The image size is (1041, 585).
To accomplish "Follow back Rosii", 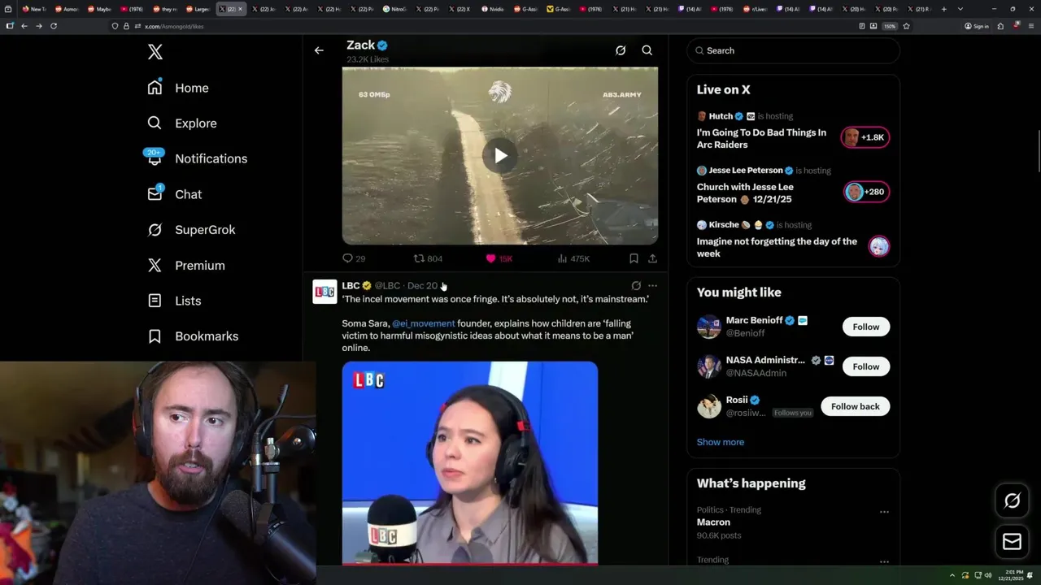I will pyautogui.click(x=856, y=406).
